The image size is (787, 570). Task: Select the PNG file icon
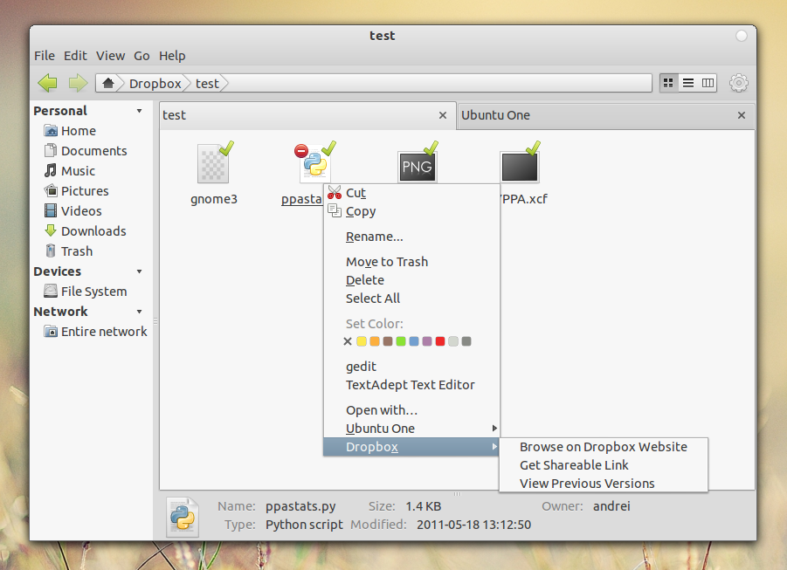pyautogui.click(x=418, y=166)
